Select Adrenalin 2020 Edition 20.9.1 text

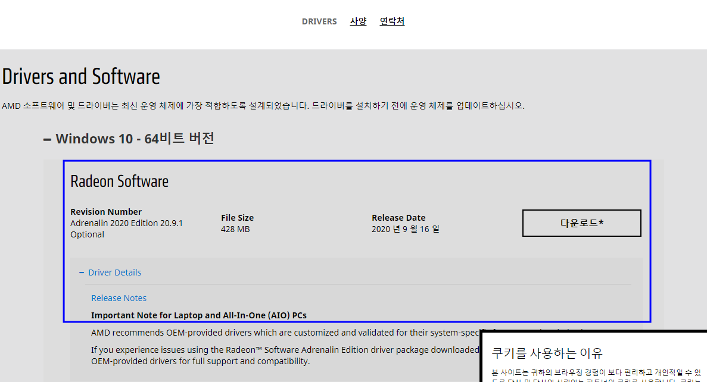pyautogui.click(x=126, y=223)
